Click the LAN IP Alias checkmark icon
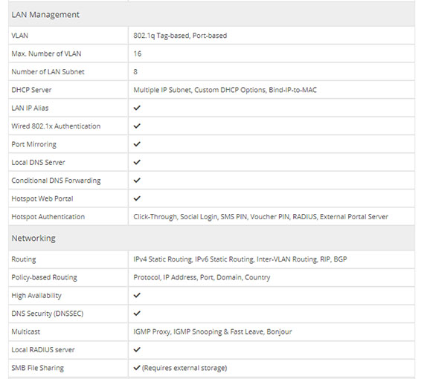424x379 pixels. tap(137, 108)
